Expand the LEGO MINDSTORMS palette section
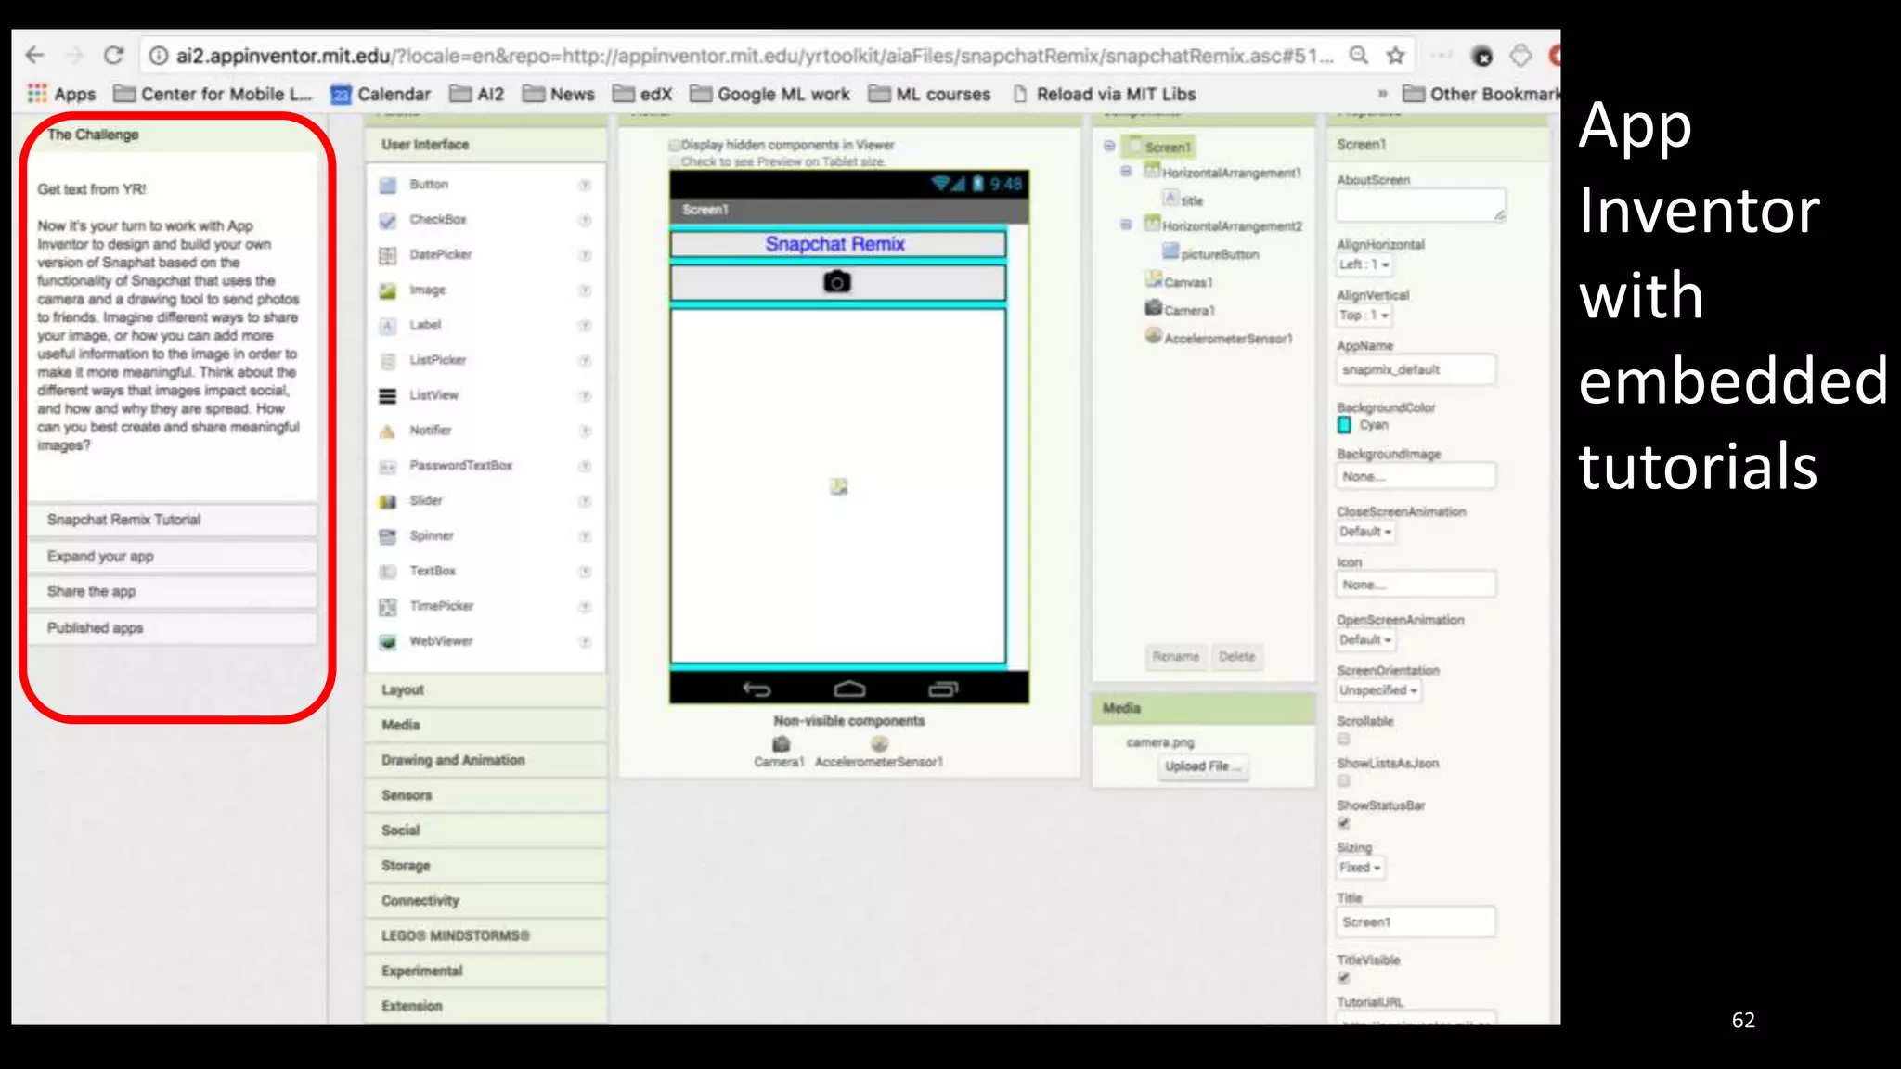Image resolution: width=1901 pixels, height=1069 pixels. click(486, 935)
